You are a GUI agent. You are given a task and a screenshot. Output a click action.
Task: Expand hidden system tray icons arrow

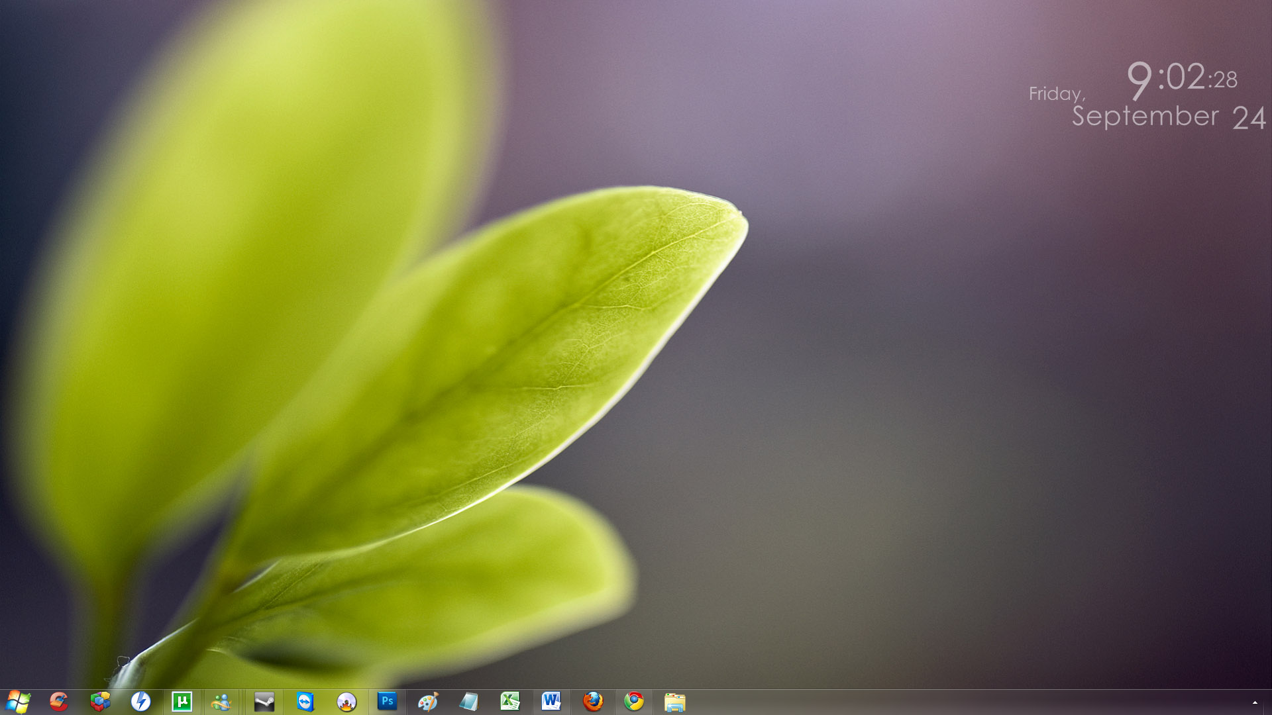pos(1255,702)
